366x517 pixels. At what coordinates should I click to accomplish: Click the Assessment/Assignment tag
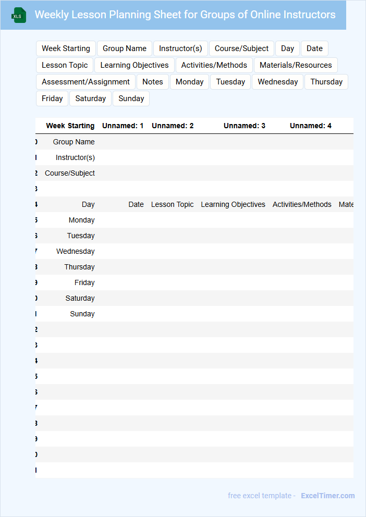86,82
